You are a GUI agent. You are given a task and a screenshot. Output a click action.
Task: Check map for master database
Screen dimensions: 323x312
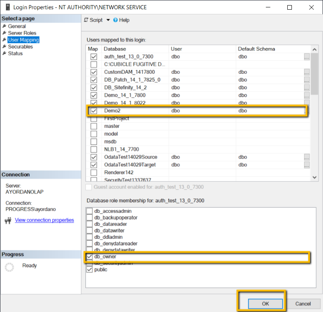[94, 126]
